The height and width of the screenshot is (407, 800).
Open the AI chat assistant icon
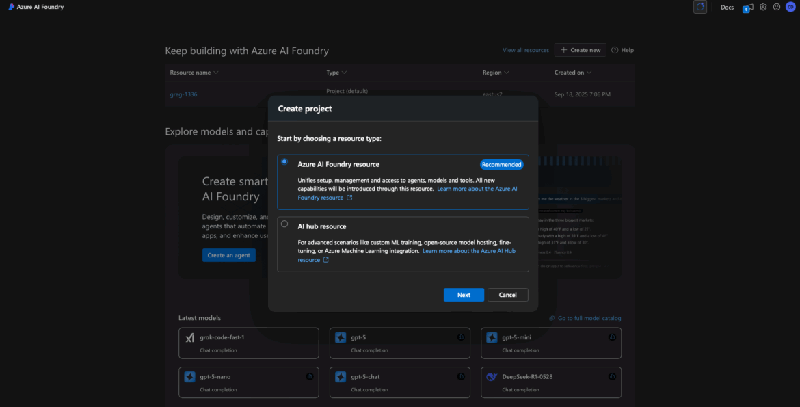(699, 7)
